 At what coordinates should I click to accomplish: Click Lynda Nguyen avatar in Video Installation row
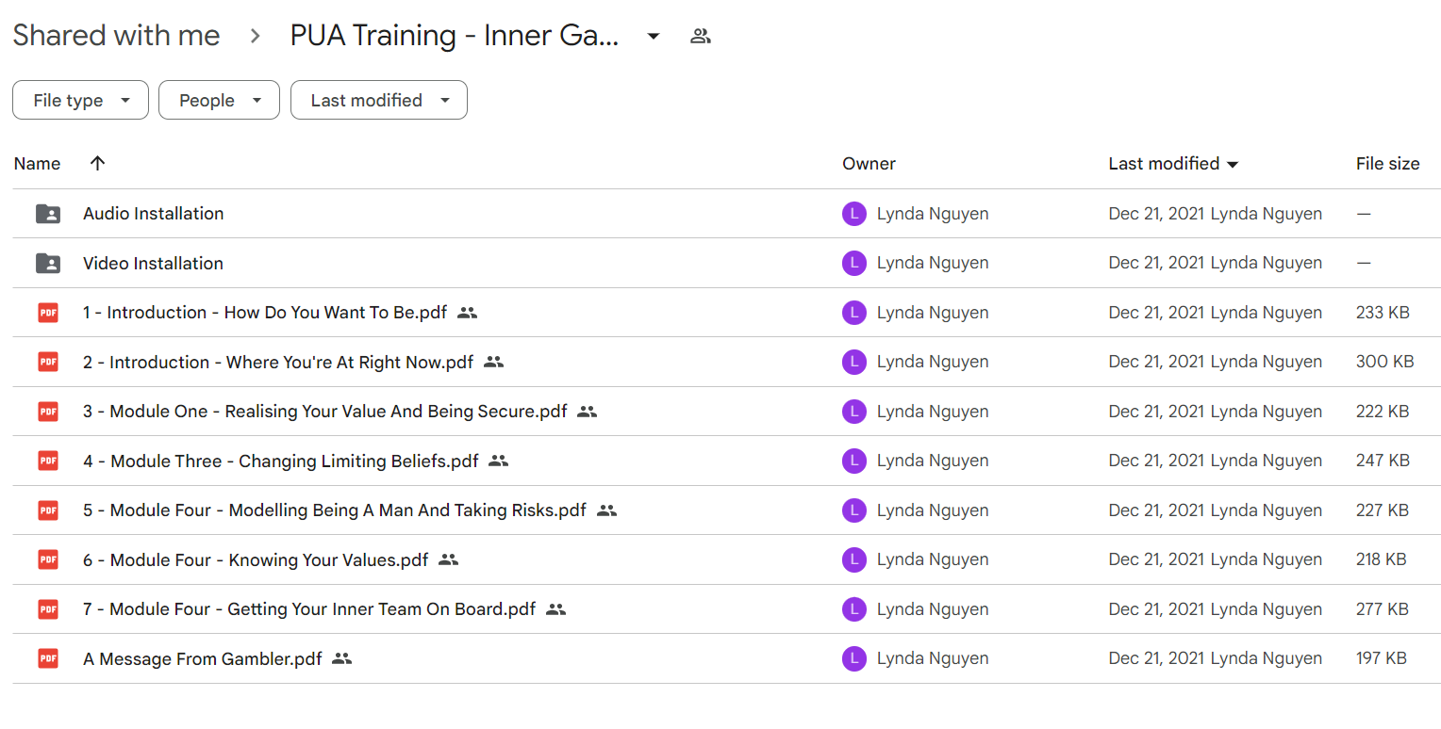(853, 264)
